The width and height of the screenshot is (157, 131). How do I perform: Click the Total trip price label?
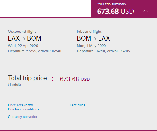28,78
